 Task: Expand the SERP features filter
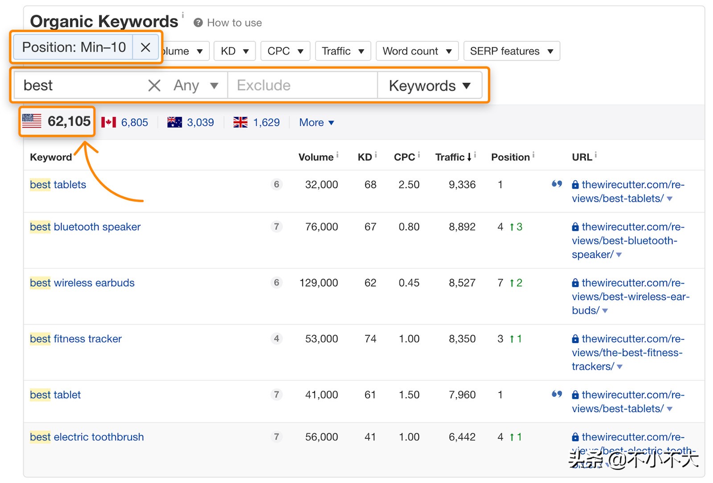point(511,51)
